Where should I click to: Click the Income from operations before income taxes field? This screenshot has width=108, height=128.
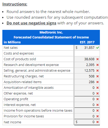[87, 111]
